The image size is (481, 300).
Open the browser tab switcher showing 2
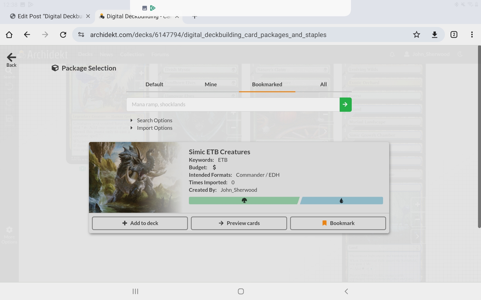(x=454, y=34)
